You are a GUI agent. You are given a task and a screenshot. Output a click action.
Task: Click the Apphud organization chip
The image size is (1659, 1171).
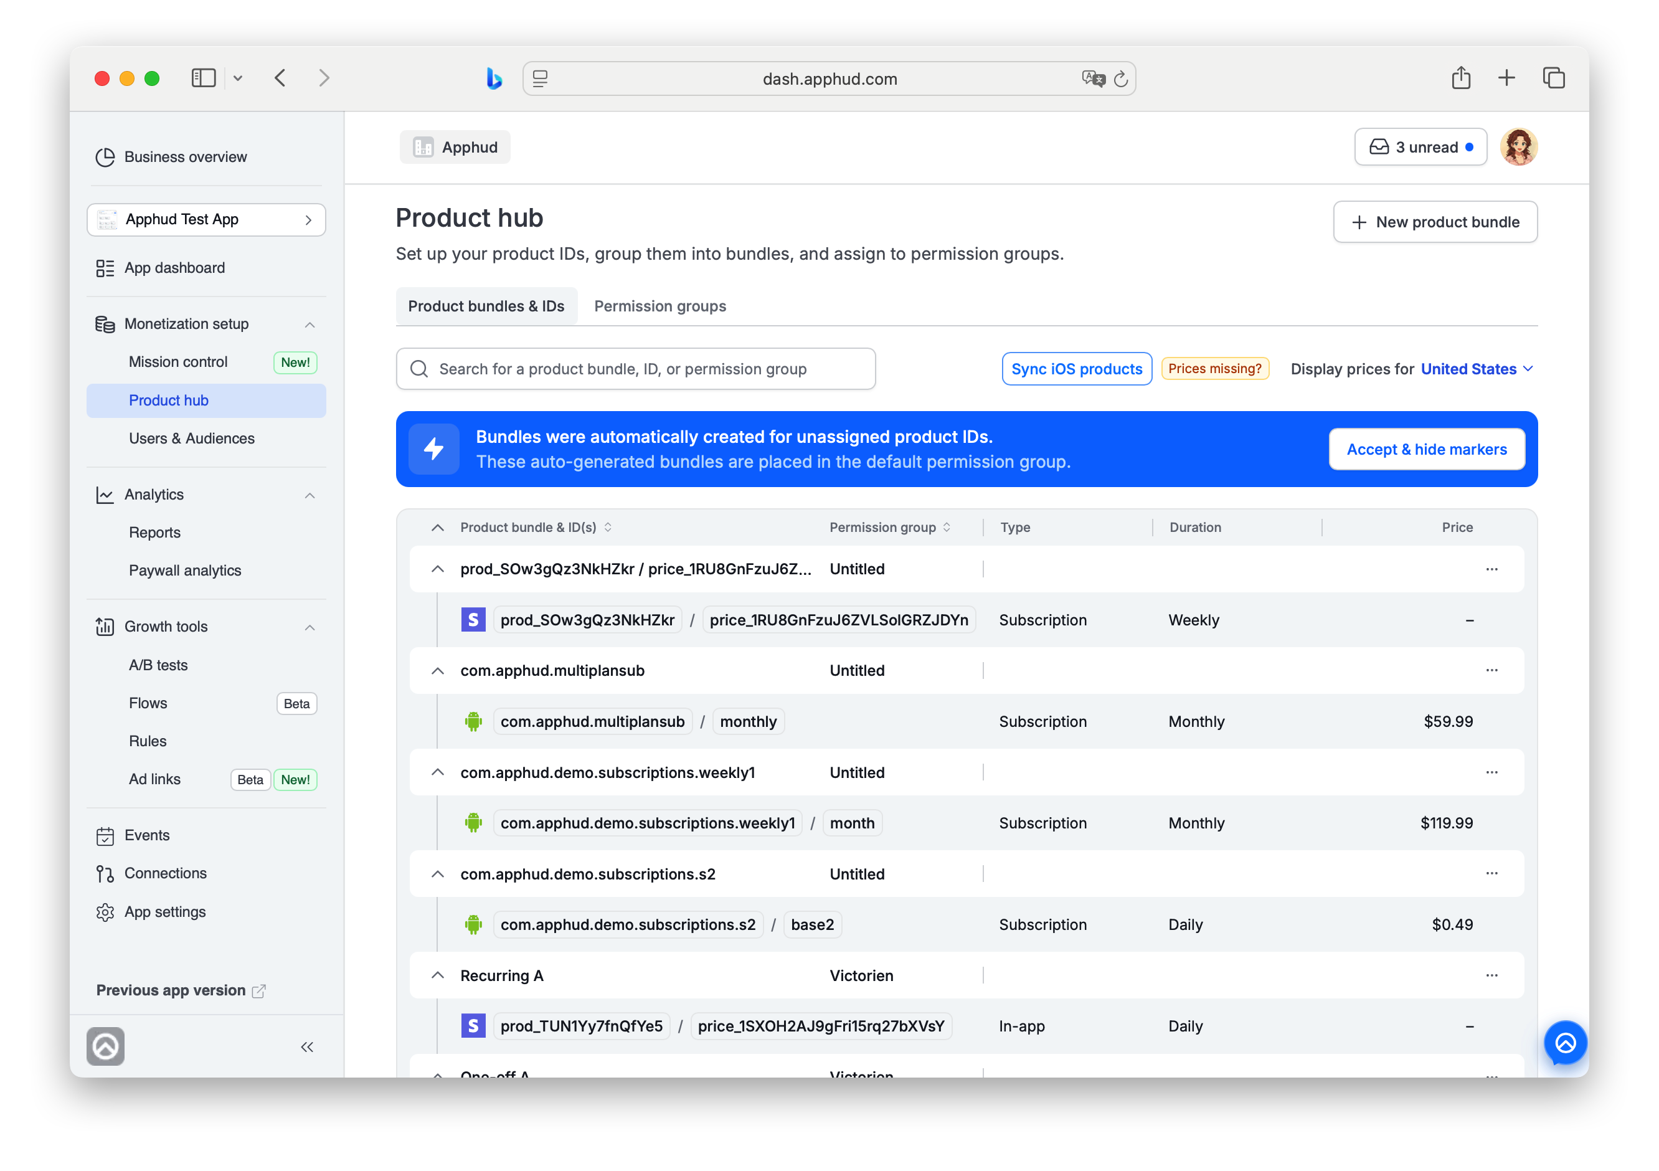click(x=455, y=148)
